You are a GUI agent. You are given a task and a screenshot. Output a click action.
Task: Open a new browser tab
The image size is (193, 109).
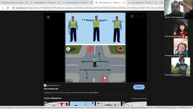[162, 2]
